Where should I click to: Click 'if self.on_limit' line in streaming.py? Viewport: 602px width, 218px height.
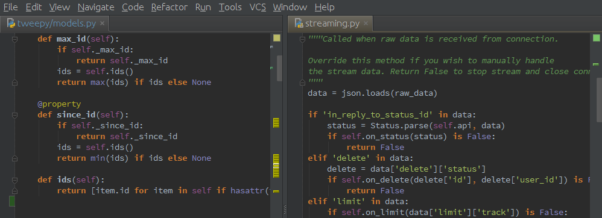(447, 212)
